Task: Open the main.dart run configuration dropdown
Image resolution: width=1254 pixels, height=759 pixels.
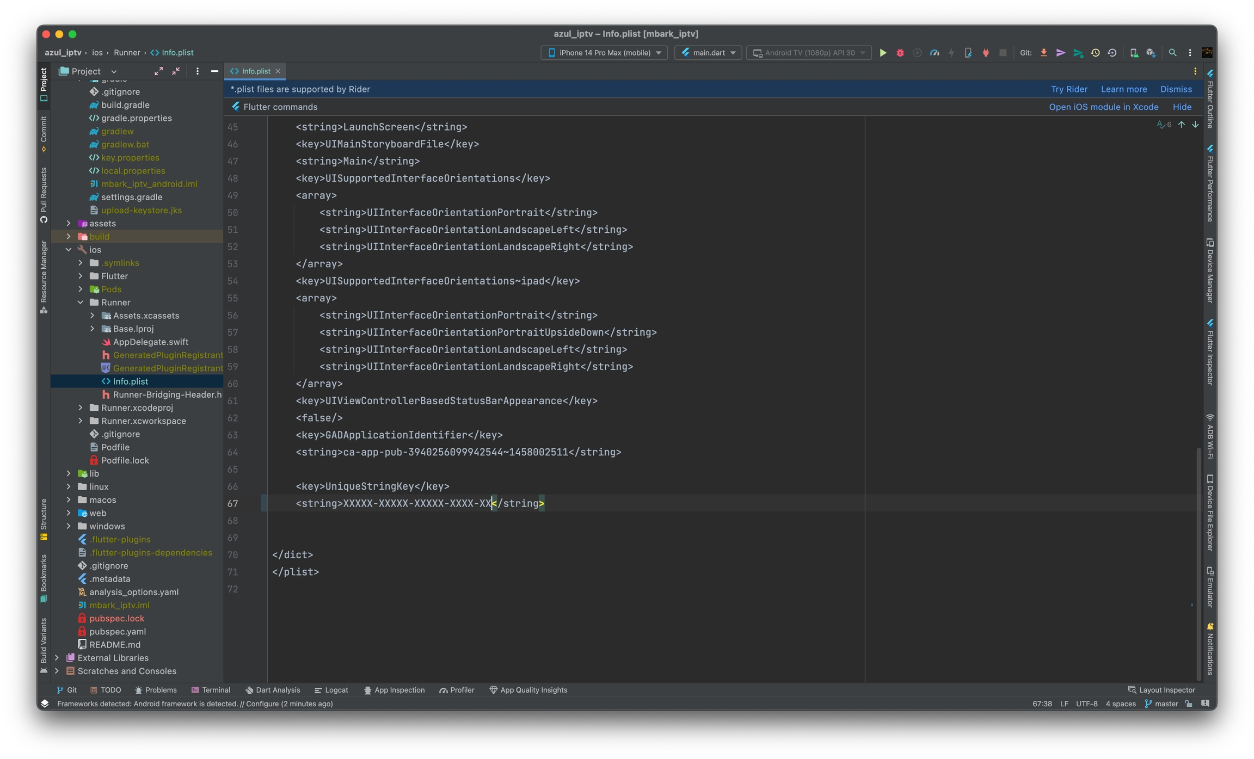Action: click(x=708, y=53)
